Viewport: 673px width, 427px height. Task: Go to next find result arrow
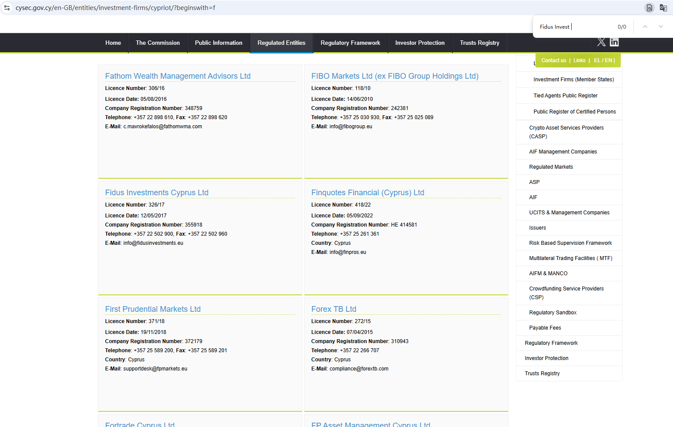[661, 27]
